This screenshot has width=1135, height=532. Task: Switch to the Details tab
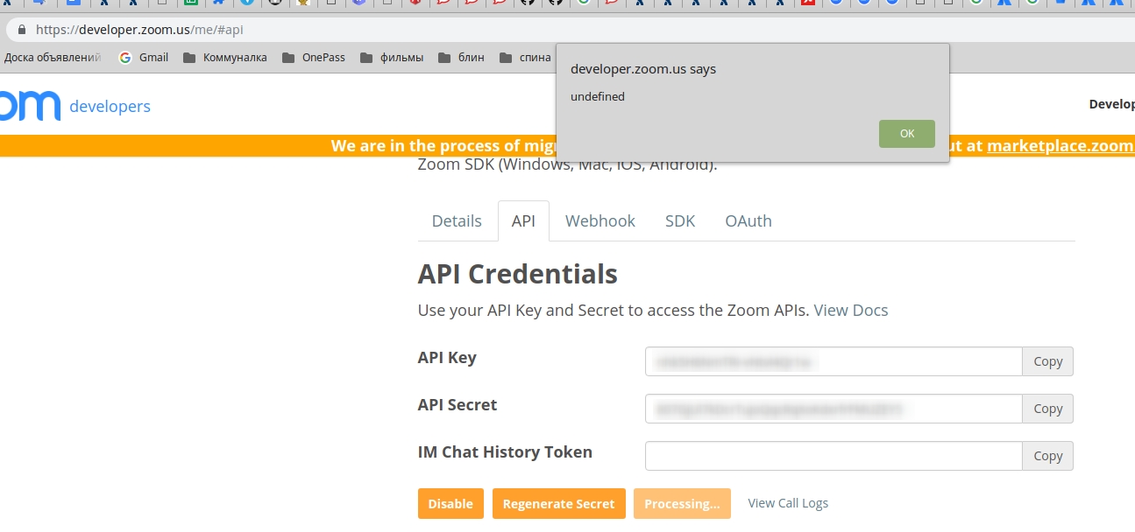click(457, 221)
